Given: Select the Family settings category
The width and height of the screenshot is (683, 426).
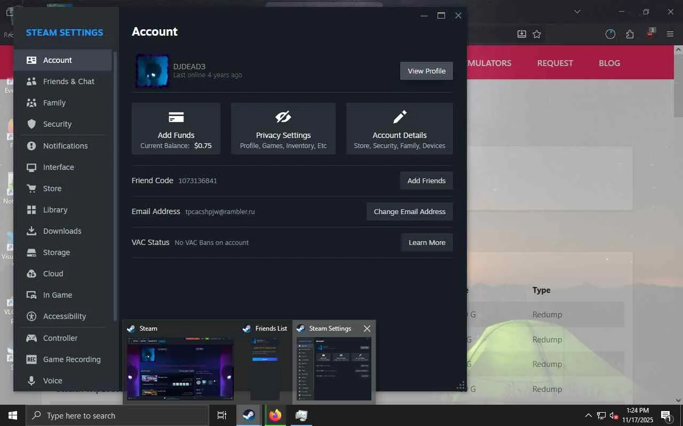Looking at the screenshot, I should click(63, 103).
